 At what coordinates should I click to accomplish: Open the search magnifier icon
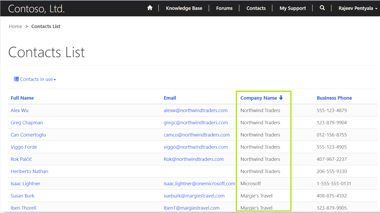322,8
